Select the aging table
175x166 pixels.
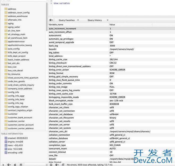(x=11, y=24)
